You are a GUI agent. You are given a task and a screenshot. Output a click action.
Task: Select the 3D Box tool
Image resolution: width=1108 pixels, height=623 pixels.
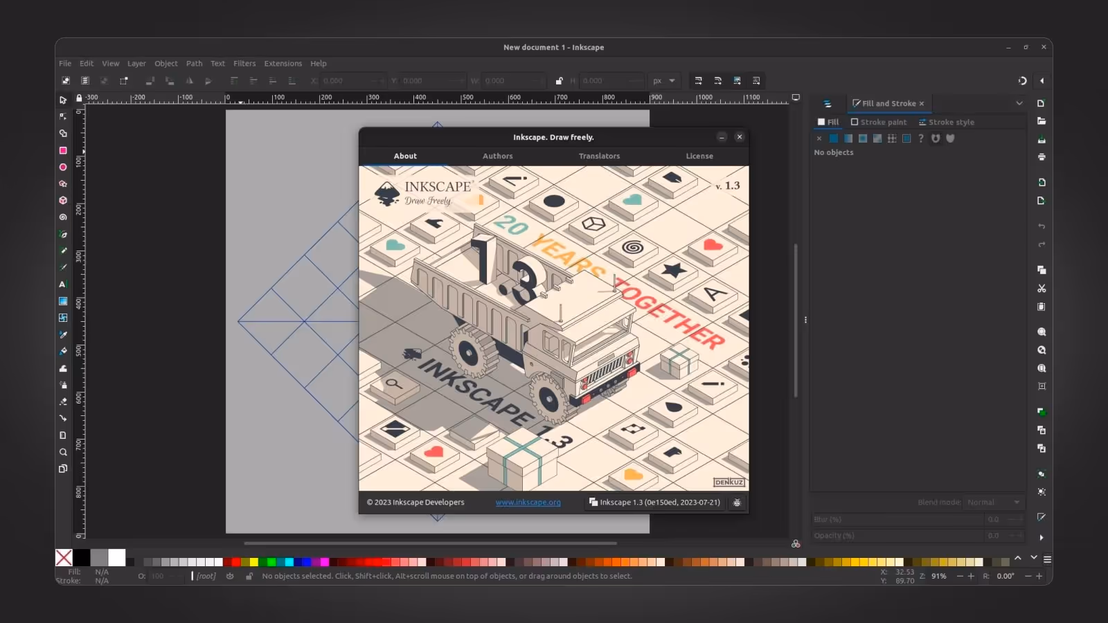[x=63, y=201]
